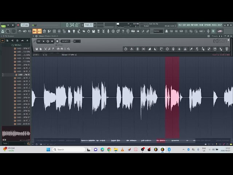
Task: Stop playback with the main transport Stop button
Action: [13, 25]
